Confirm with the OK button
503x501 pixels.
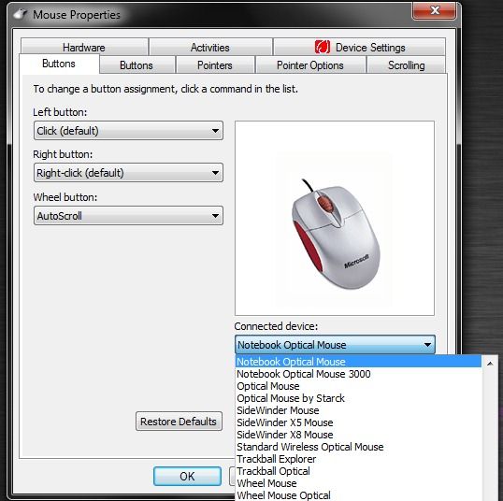pyautogui.click(x=187, y=476)
